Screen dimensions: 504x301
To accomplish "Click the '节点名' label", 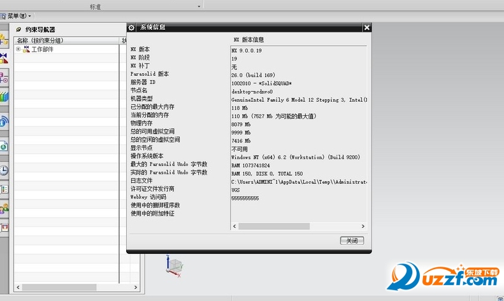I will 139,90.
